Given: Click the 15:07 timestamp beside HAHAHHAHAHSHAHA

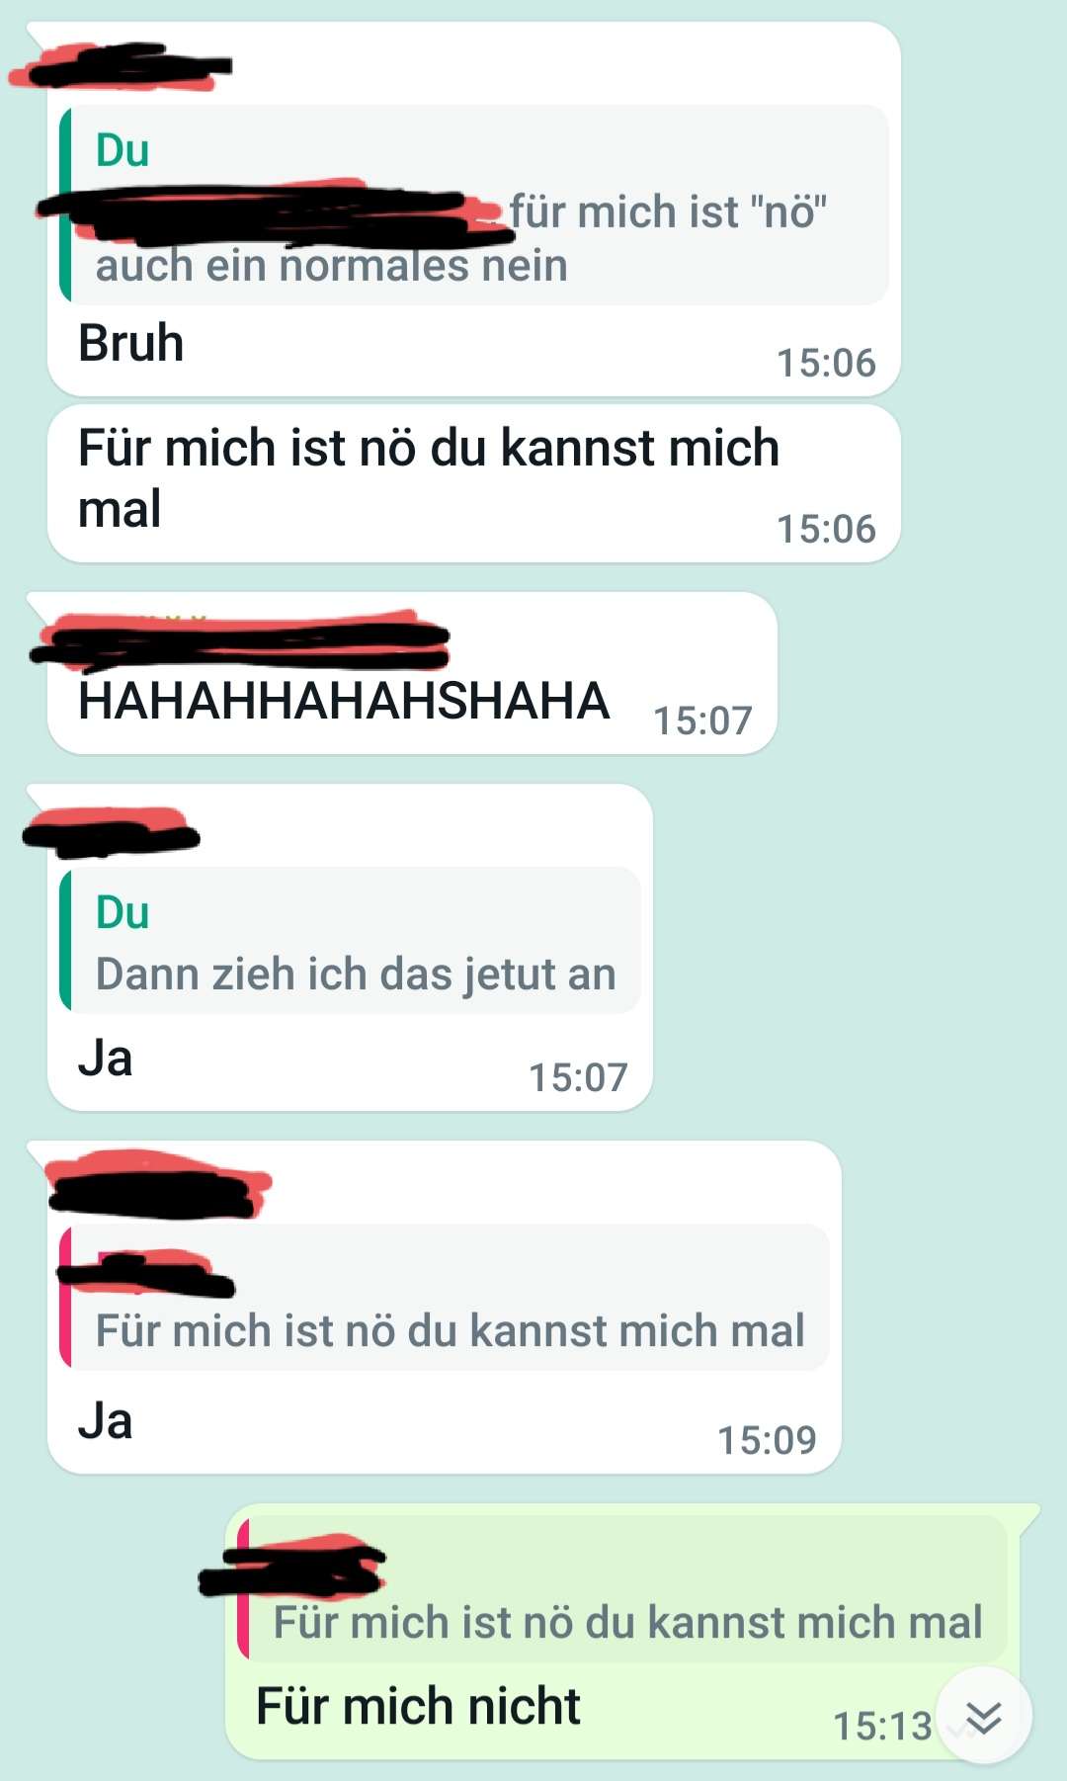Looking at the screenshot, I should tap(702, 721).
